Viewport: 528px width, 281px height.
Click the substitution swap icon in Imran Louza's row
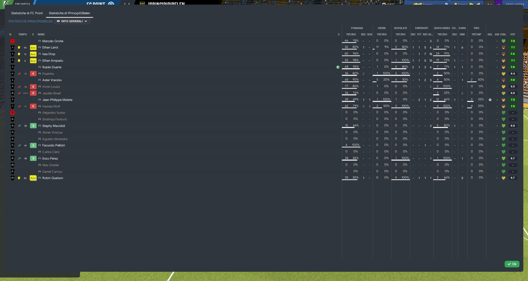[19, 87]
